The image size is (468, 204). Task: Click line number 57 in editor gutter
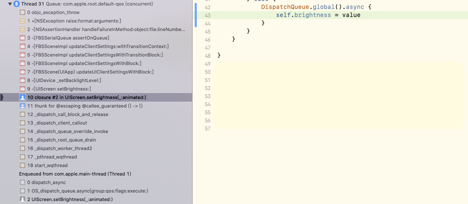(208, 128)
